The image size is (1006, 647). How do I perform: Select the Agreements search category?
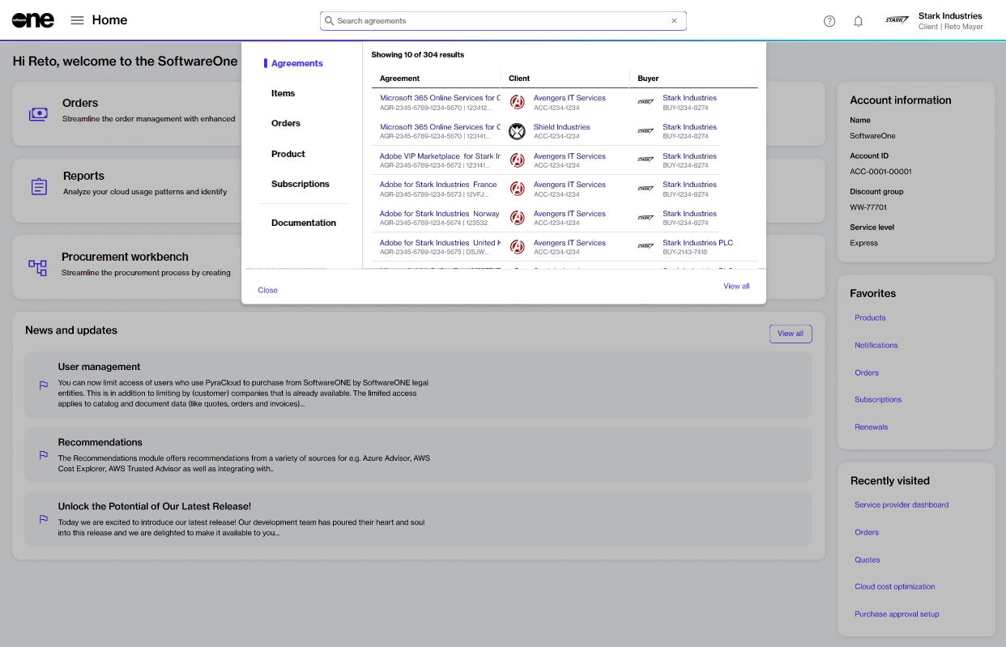(296, 63)
